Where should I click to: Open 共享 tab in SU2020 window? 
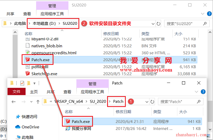pos(10,14)
